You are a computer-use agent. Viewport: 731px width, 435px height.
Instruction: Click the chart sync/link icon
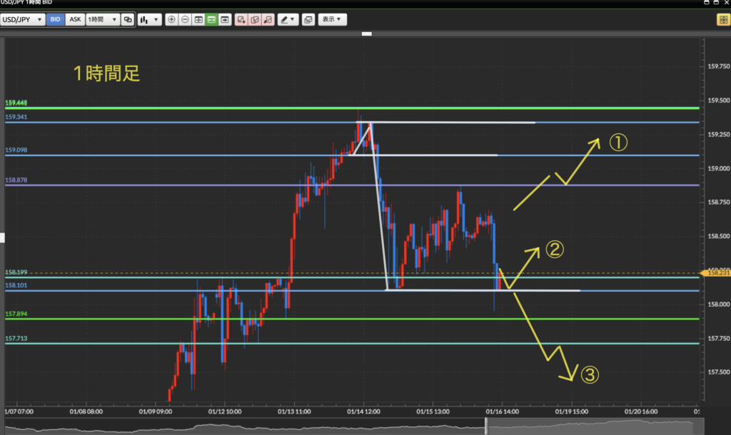coord(128,20)
